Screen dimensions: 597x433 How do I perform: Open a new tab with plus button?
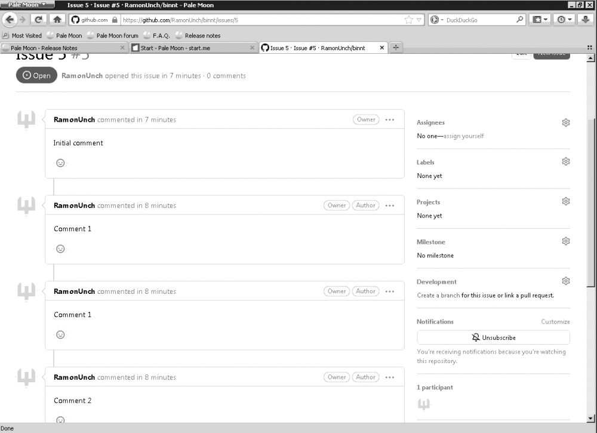(x=396, y=48)
